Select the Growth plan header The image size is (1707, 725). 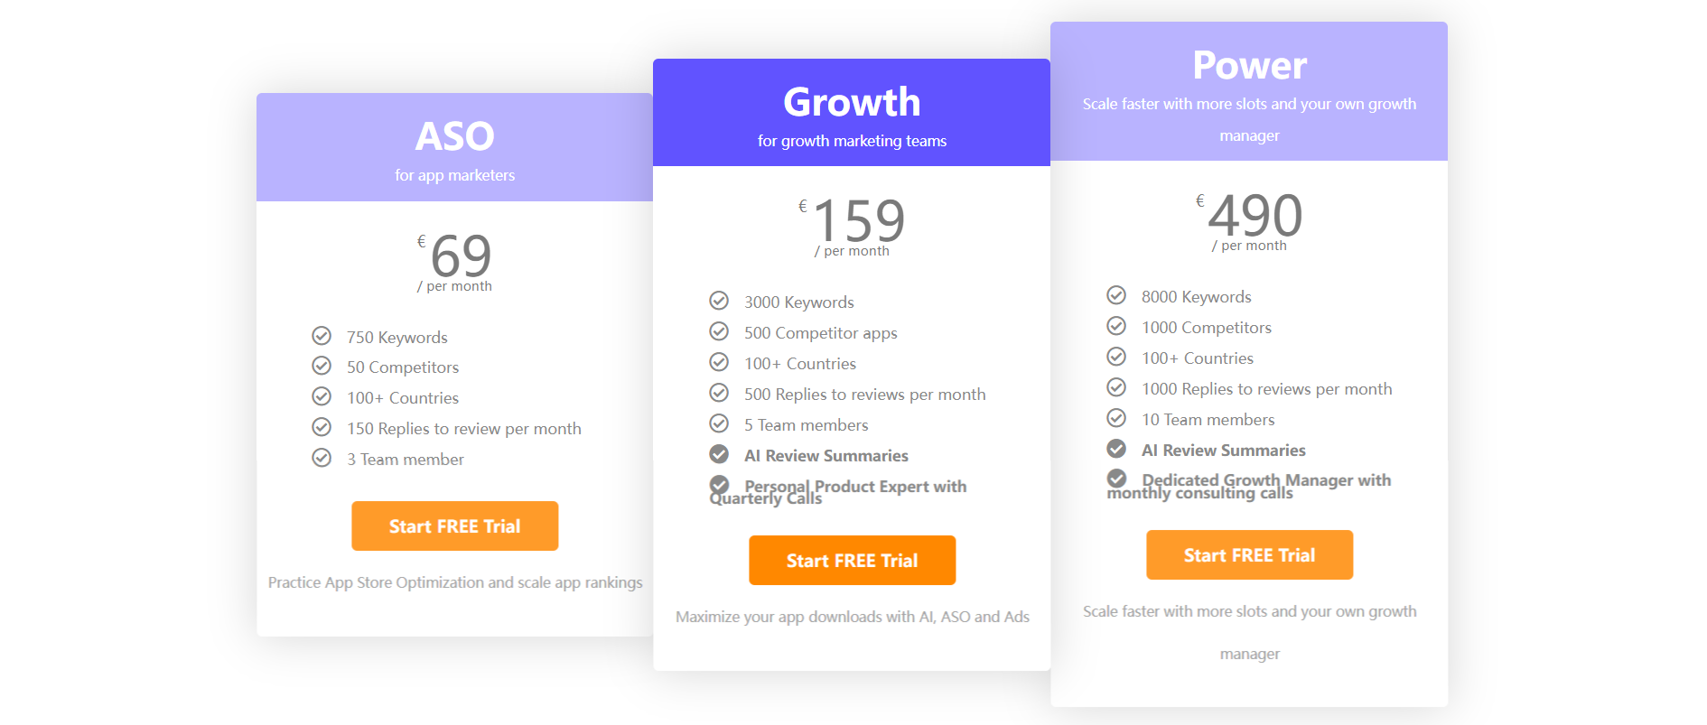tap(852, 113)
